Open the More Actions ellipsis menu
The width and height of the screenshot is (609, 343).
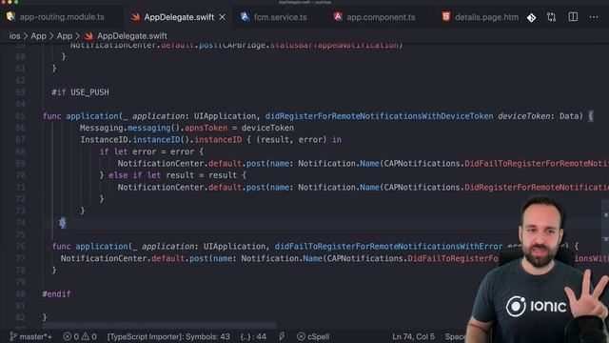pyautogui.click(x=594, y=17)
